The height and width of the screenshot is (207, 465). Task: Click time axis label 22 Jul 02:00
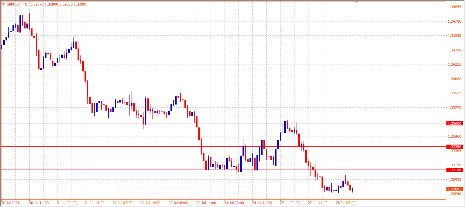coord(123,203)
